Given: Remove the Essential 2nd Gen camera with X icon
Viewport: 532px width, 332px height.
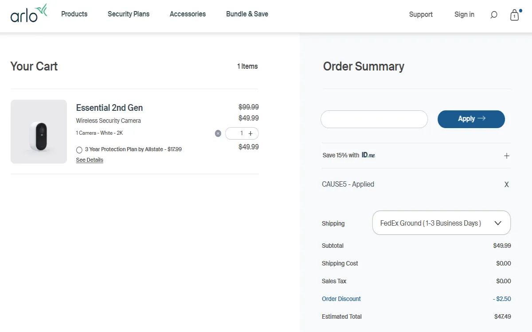Looking at the screenshot, I should [x=218, y=133].
